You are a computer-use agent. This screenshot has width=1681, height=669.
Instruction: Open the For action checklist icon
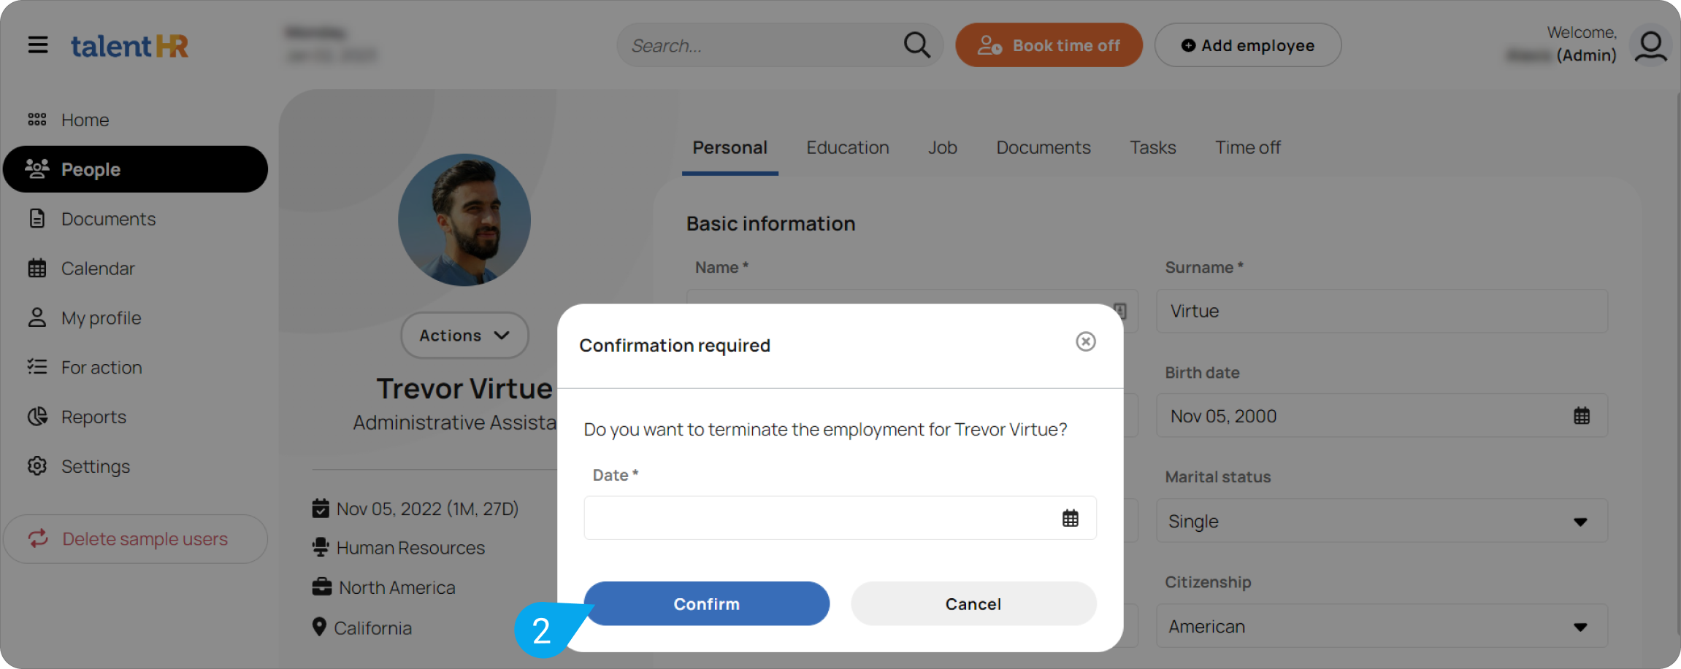coord(37,367)
